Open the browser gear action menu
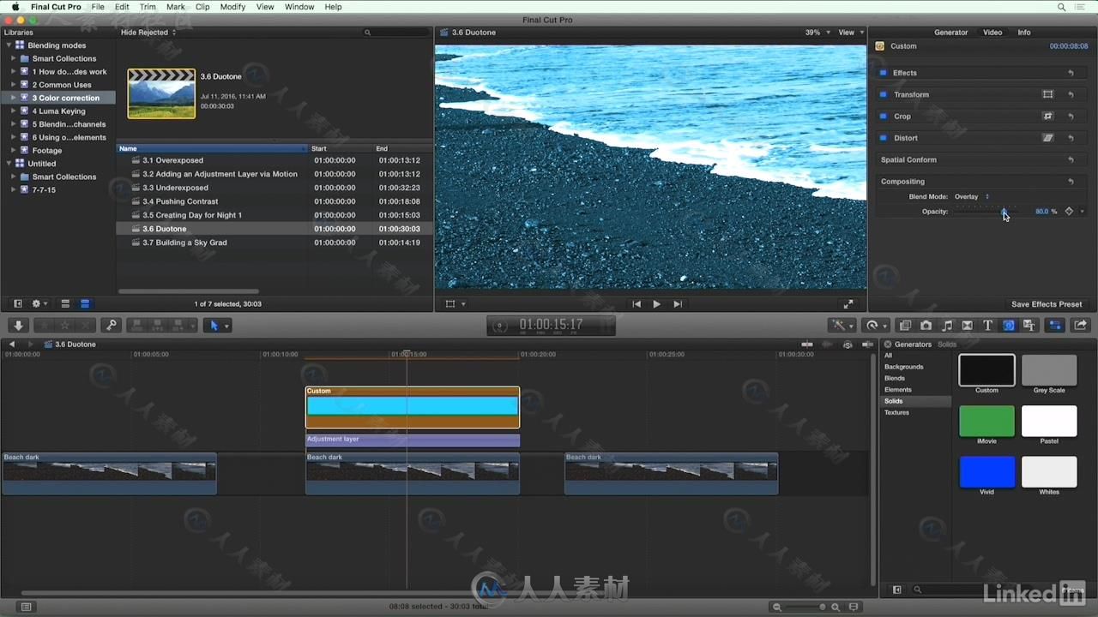 click(x=39, y=304)
